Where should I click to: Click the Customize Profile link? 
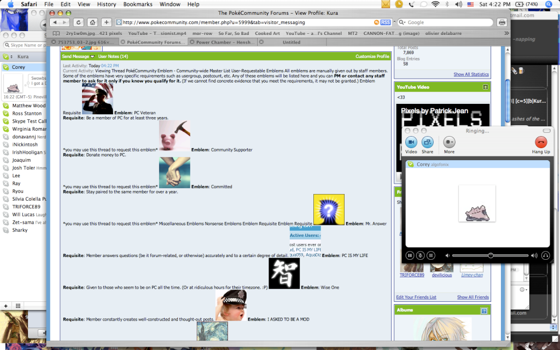(372, 56)
